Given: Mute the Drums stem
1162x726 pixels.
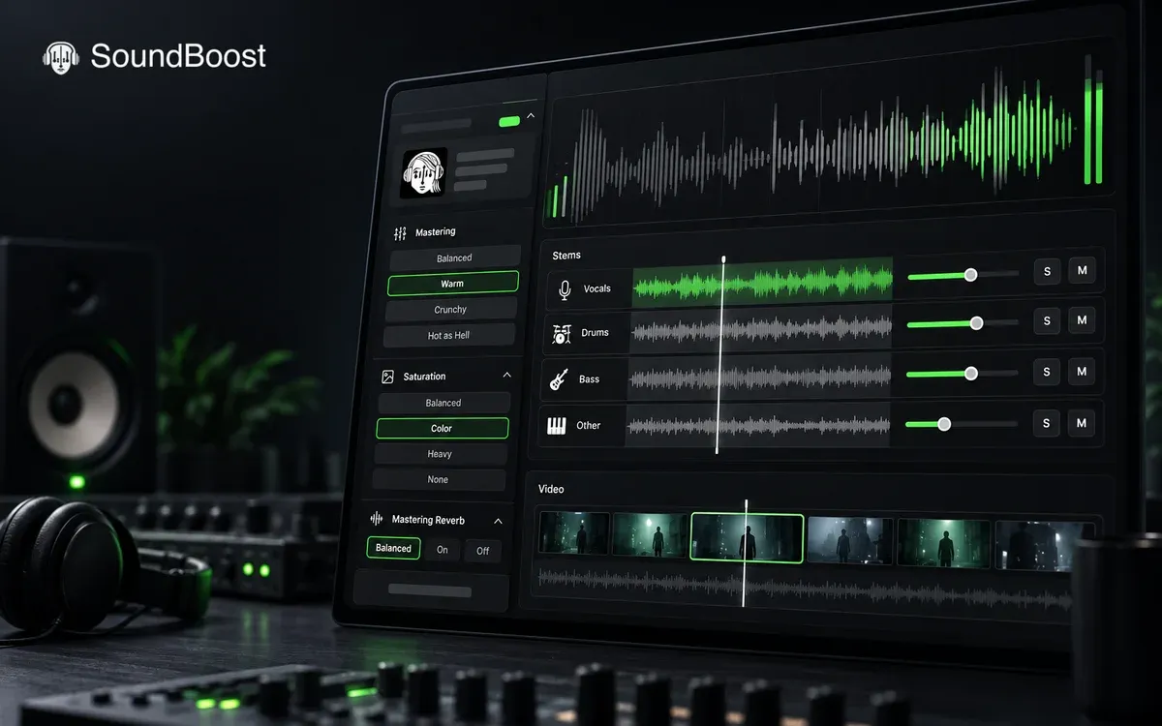Looking at the screenshot, I should click(x=1082, y=319).
